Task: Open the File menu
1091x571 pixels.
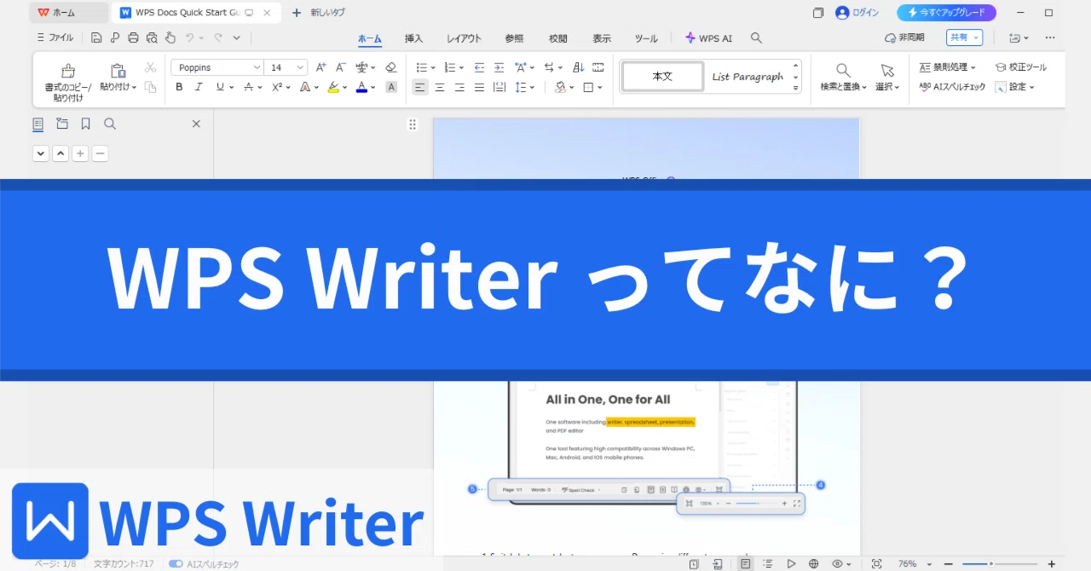Action: [56, 37]
